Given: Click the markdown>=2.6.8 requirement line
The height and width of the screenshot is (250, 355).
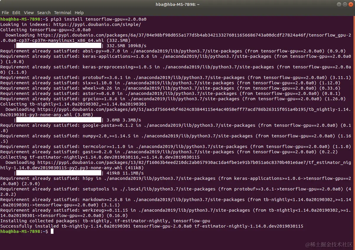Looking at the screenshot, I should 176,202.
